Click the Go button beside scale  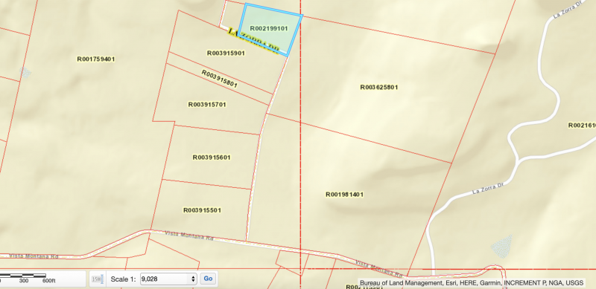coord(208,279)
